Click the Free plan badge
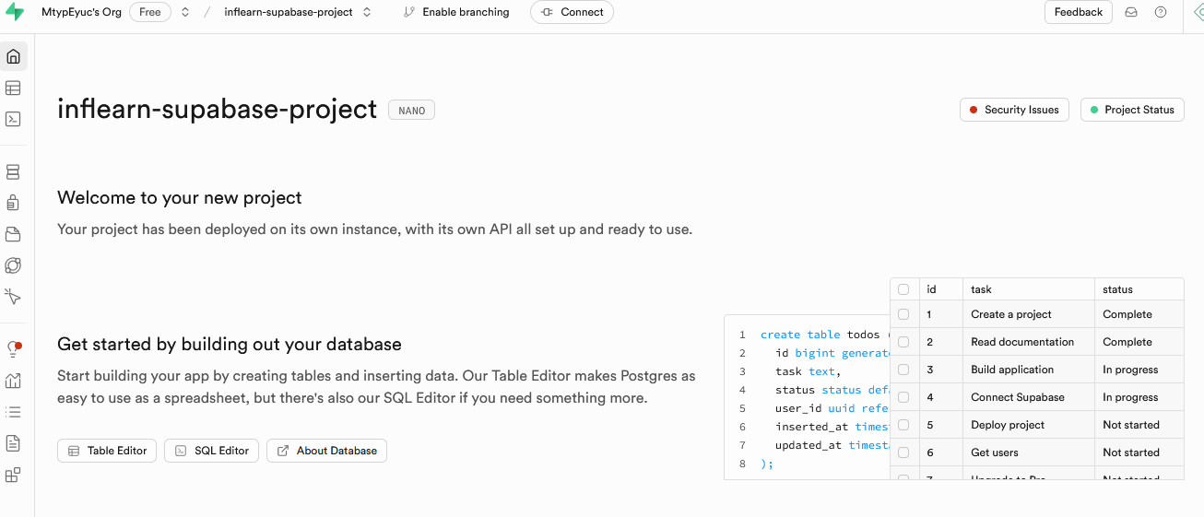 coord(149,12)
